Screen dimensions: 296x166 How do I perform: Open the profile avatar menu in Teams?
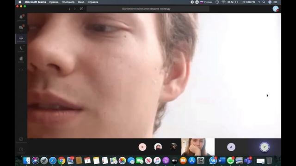(x=276, y=9)
